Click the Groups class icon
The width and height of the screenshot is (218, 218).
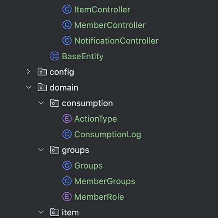(x=67, y=166)
